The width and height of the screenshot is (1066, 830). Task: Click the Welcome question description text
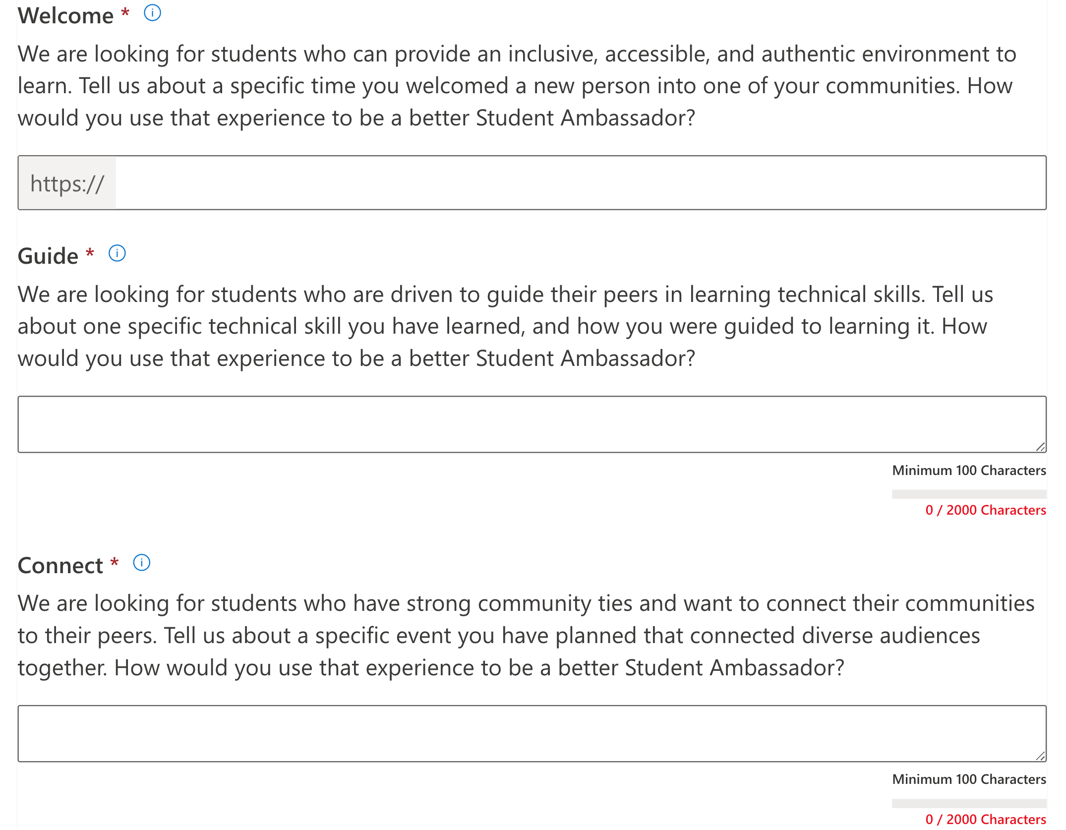click(x=517, y=86)
